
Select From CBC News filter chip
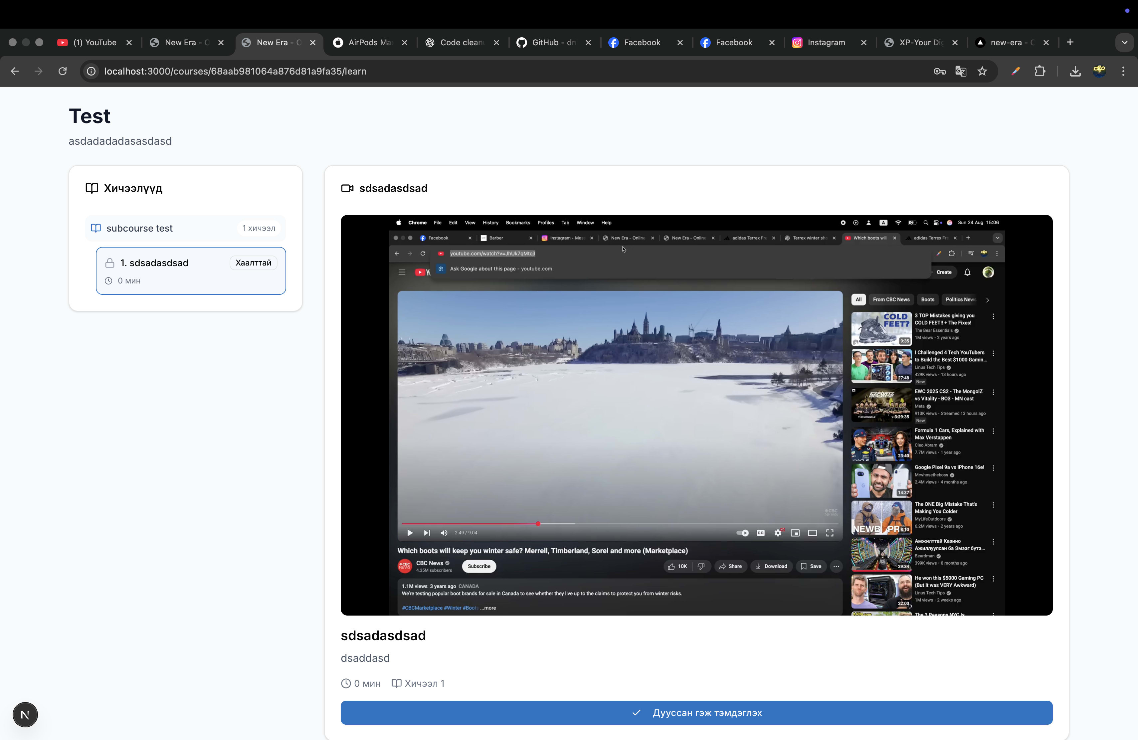(891, 300)
